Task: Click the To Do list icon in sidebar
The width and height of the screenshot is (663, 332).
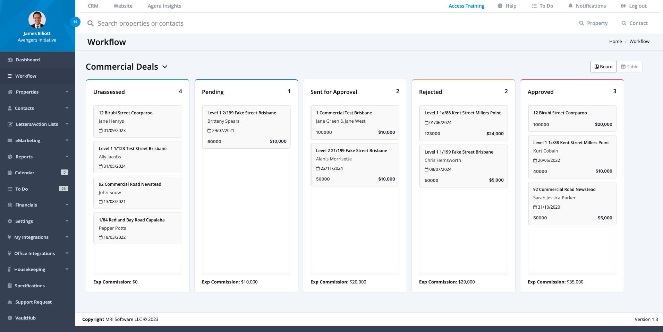Action: pyautogui.click(x=10, y=189)
